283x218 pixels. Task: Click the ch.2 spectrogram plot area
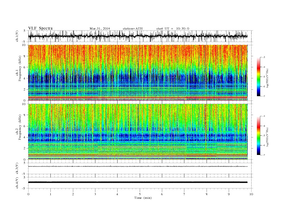tap(138, 132)
